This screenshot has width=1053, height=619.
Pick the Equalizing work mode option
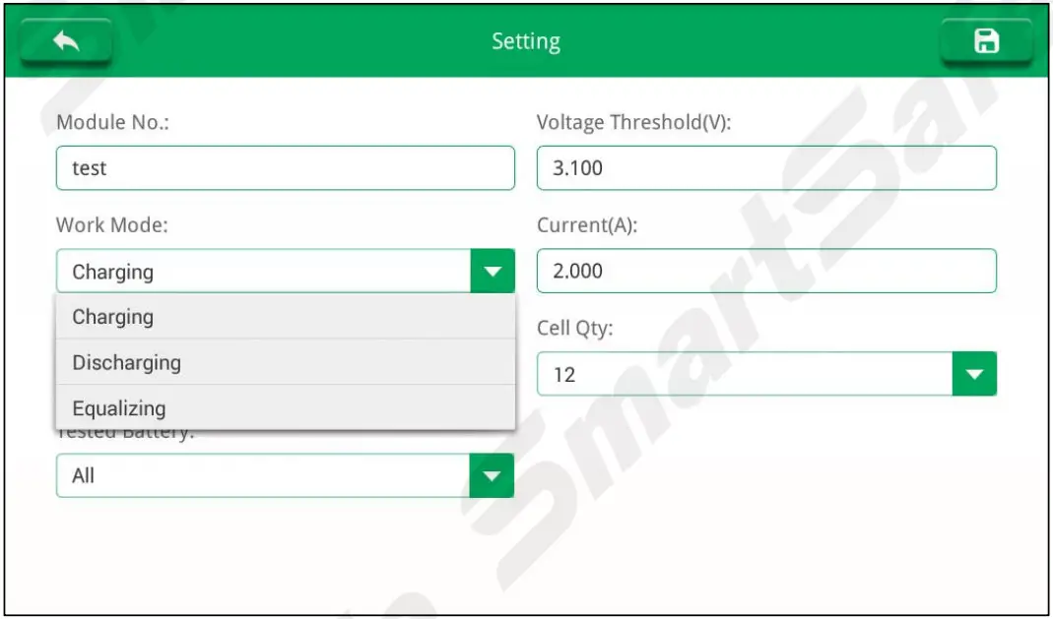(x=285, y=407)
